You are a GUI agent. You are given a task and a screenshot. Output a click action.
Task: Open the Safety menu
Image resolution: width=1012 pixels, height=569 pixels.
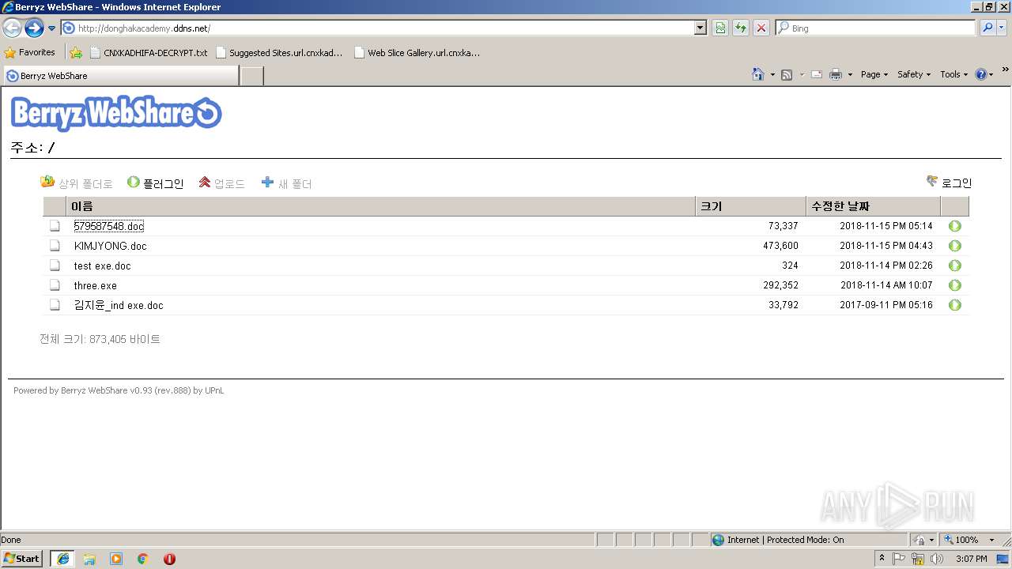[914, 74]
